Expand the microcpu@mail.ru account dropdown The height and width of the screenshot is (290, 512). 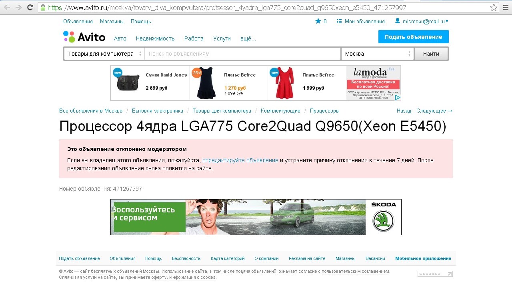[x=426, y=21]
